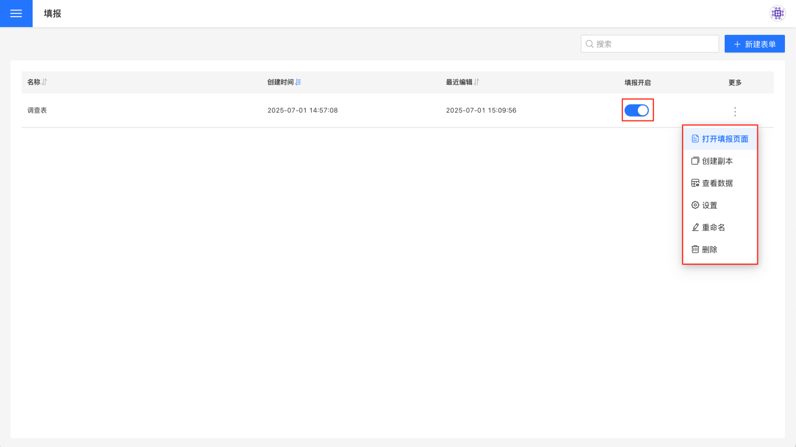Sort by 创建时间 column sort icon
This screenshot has width=796, height=447.
click(x=298, y=82)
